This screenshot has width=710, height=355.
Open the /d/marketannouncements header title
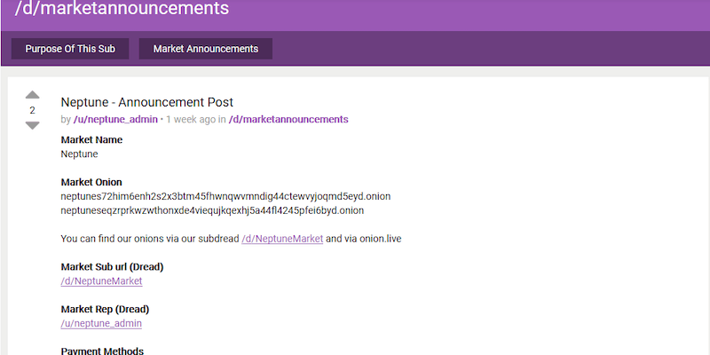coord(122,8)
